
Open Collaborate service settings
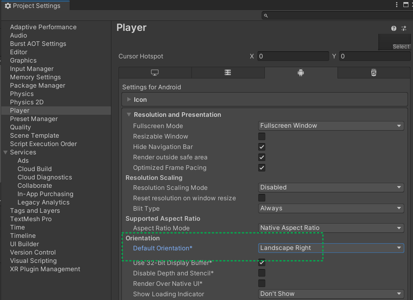click(x=35, y=186)
